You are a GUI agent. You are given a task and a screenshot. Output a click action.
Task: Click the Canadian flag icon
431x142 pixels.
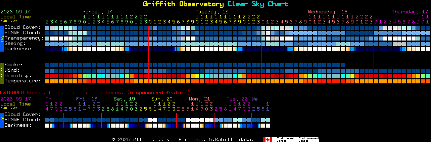(x=268, y=139)
